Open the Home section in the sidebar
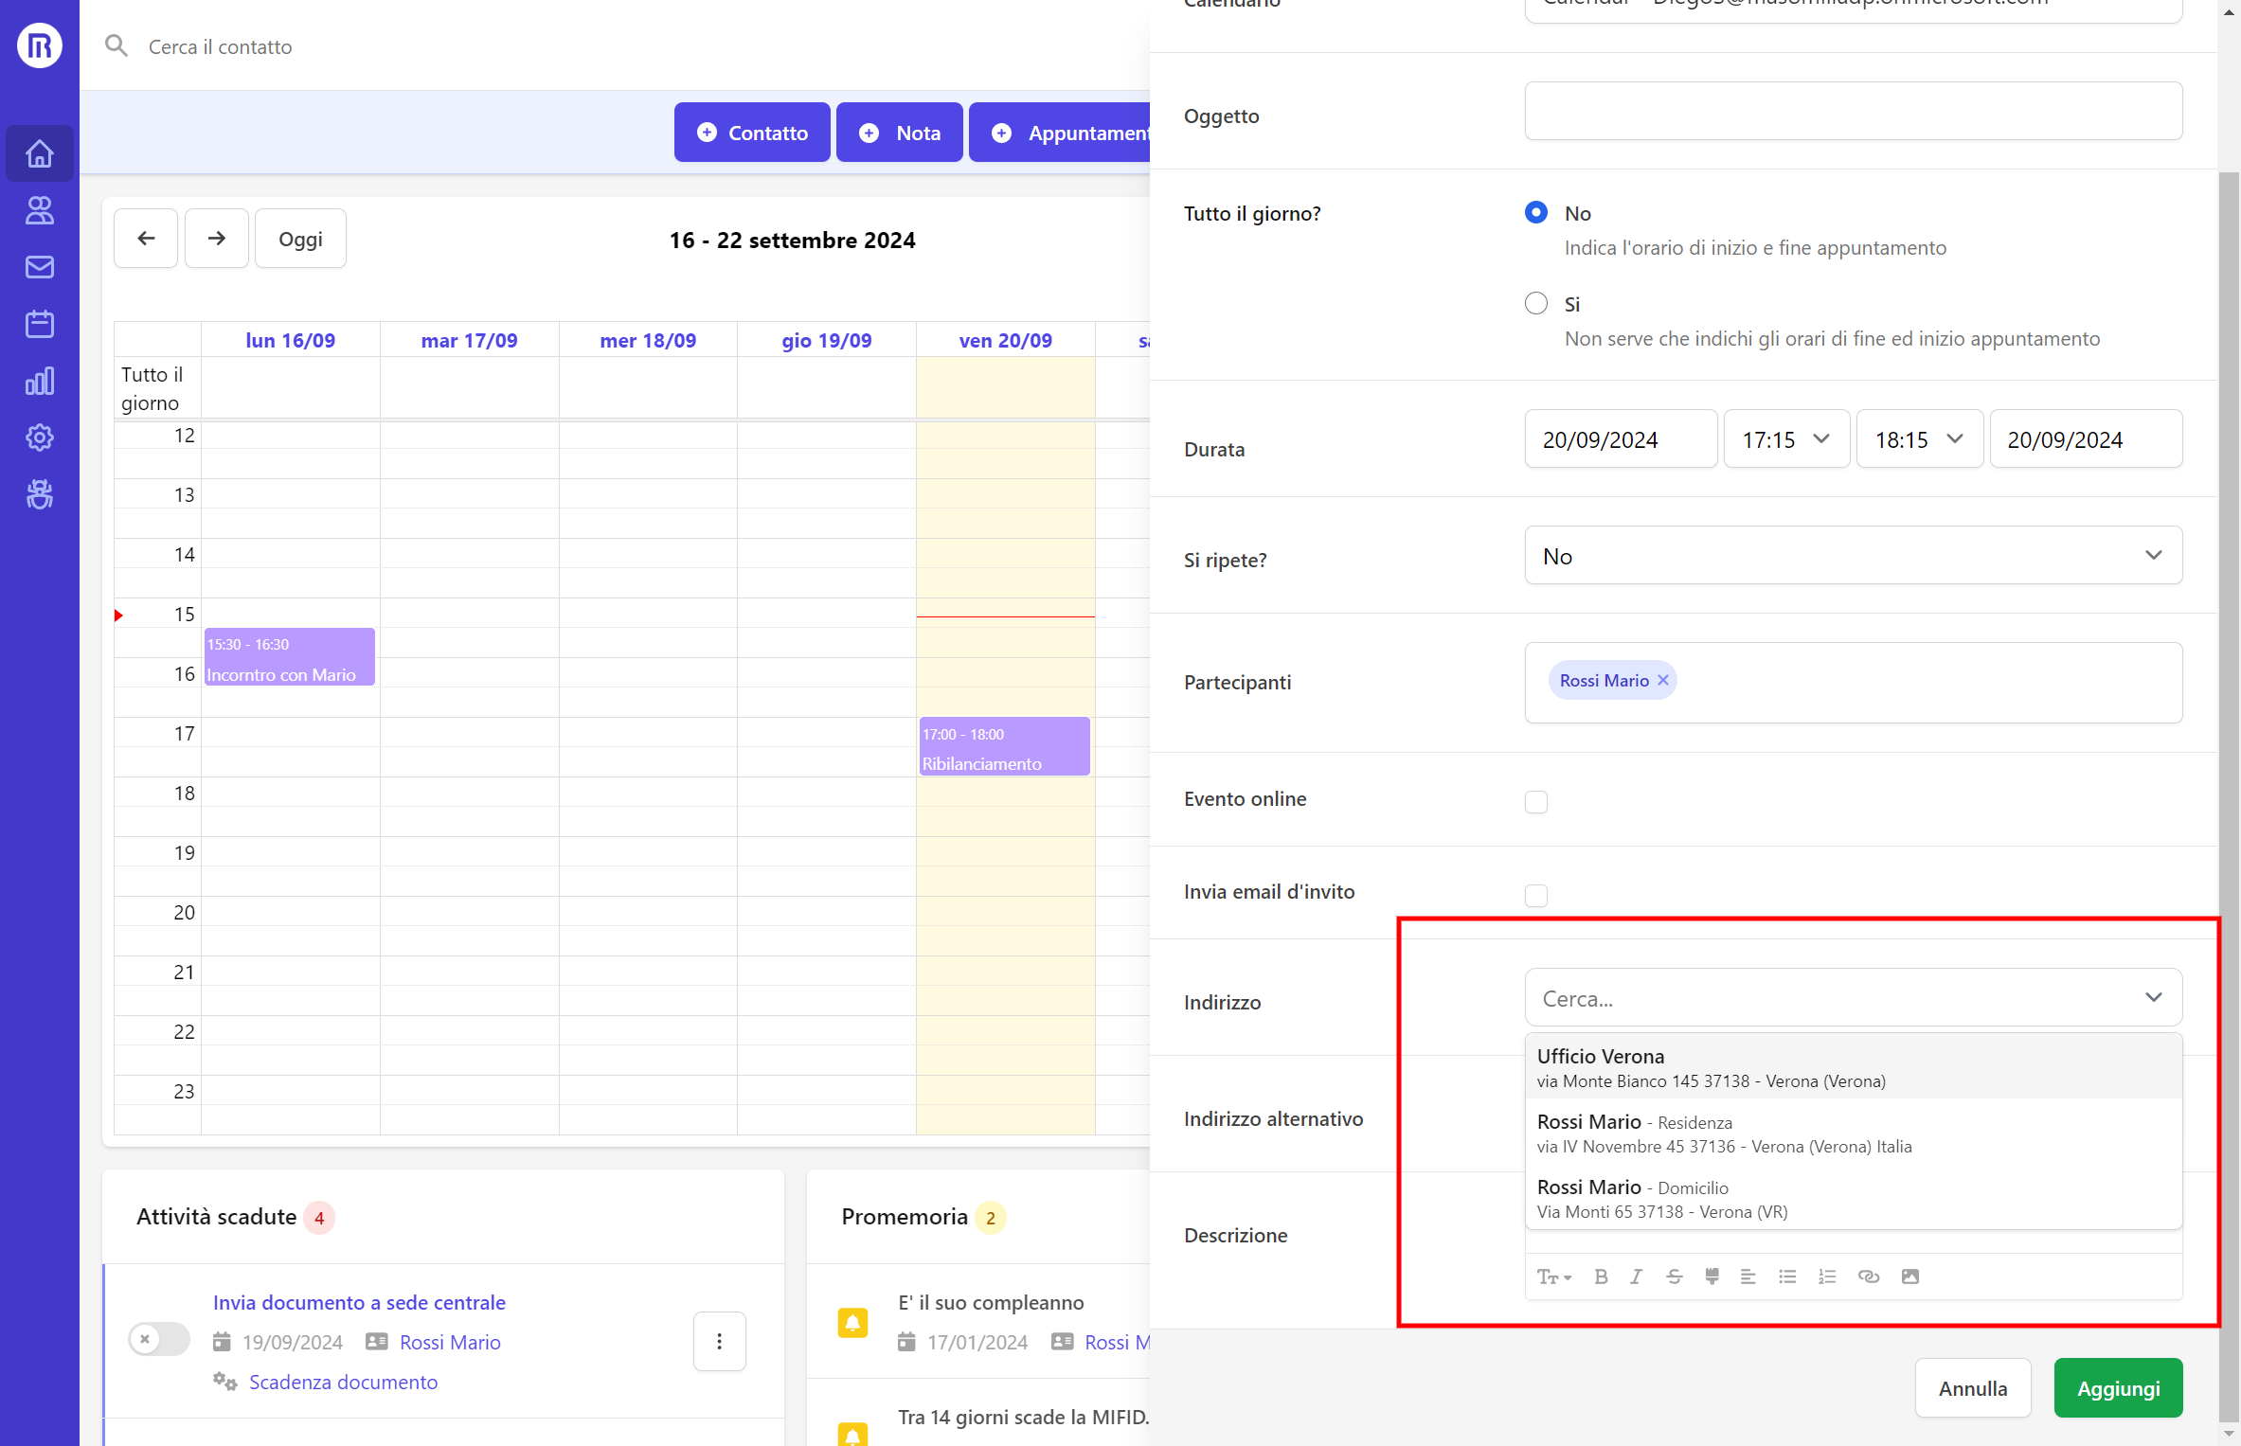This screenshot has height=1446, width=2241. [39, 152]
